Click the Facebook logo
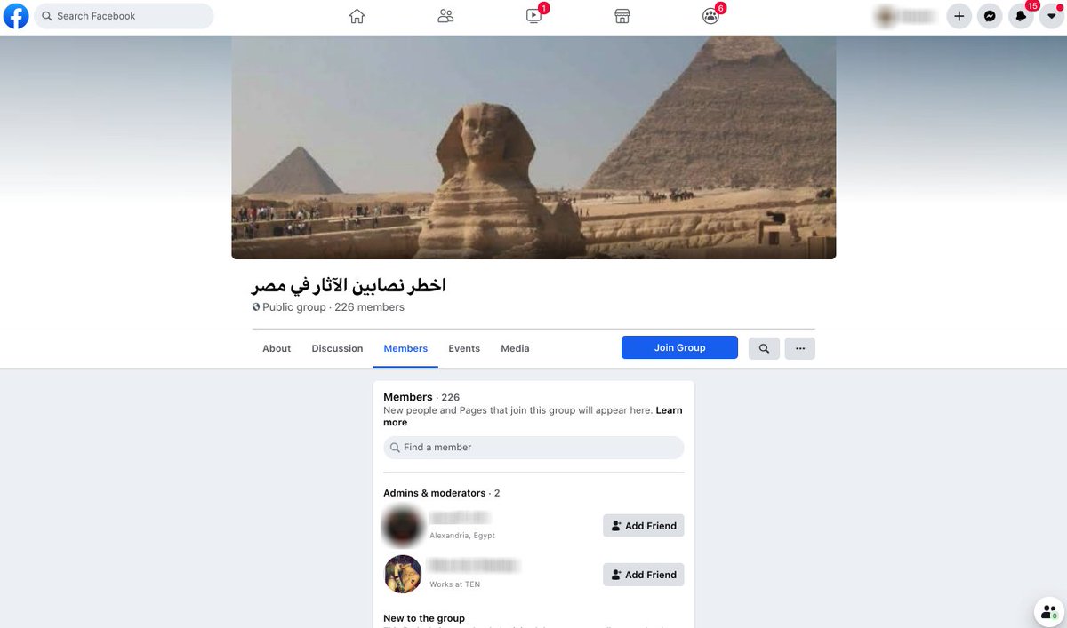Screen dimensions: 1067x628 16,16
